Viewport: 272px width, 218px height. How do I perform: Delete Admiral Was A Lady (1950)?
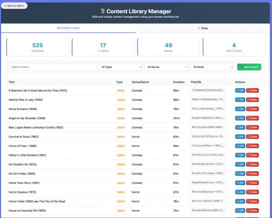253,100
